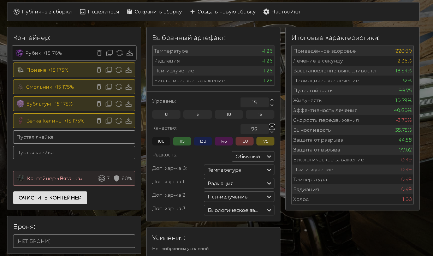Choose the 100 quality preset

[161, 141]
